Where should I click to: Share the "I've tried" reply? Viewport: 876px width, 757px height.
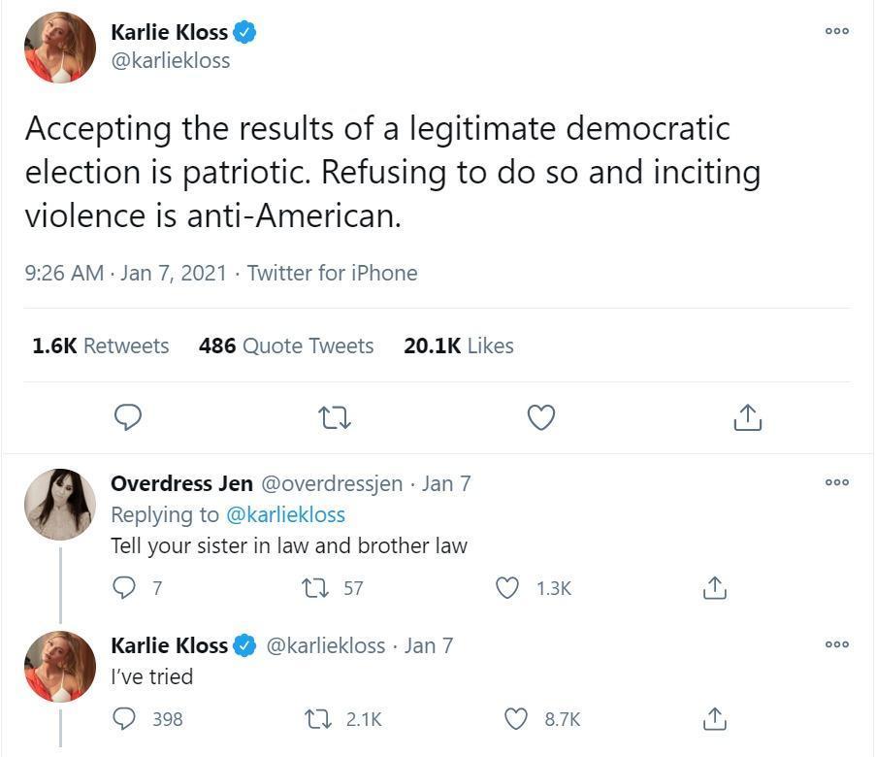pyautogui.click(x=715, y=719)
